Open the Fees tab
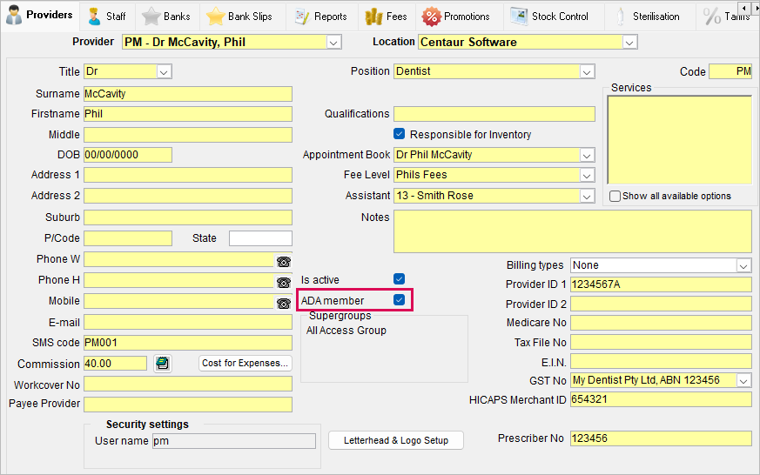The image size is (760, 475). [x=387, y=17]
